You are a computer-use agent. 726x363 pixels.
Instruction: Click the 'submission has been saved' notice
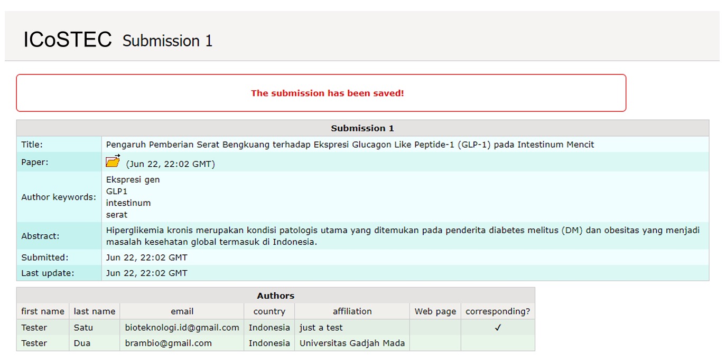(327, 93)
